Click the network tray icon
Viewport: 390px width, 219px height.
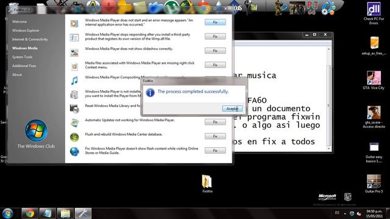click(352, 214)
